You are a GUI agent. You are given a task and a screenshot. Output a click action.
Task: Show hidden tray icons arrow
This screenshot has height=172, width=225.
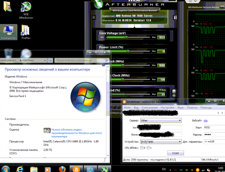pos(170,170)
